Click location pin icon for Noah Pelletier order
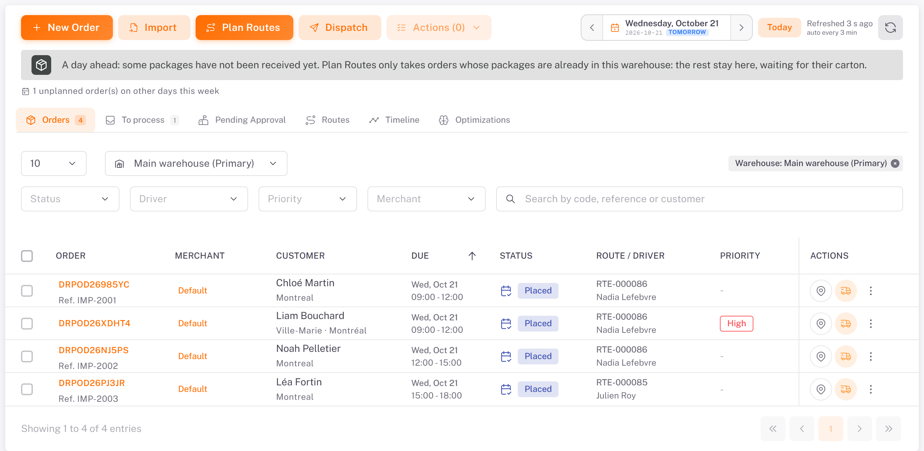Image resolution: width=924 pixels, height=451 pixels. point(821,356)
